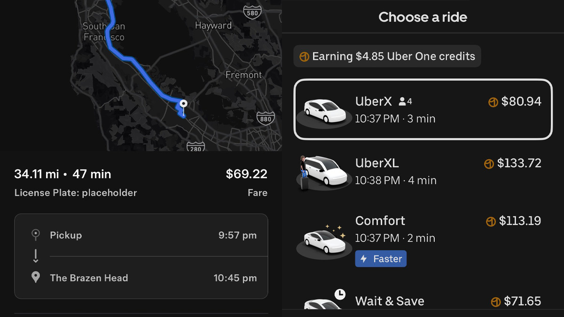Choose the UberXL ride for $133.72

pyautogui.click(x=423, y=172)
